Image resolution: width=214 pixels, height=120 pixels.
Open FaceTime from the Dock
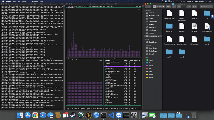point(152,115)
